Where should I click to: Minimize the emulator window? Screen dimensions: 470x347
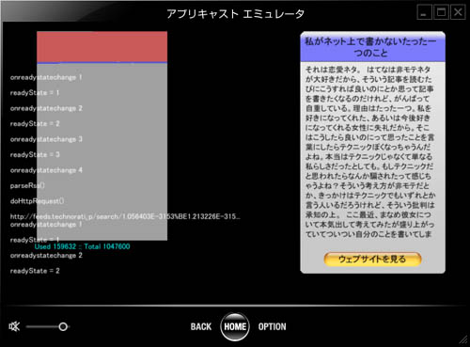tap(425, 12)
